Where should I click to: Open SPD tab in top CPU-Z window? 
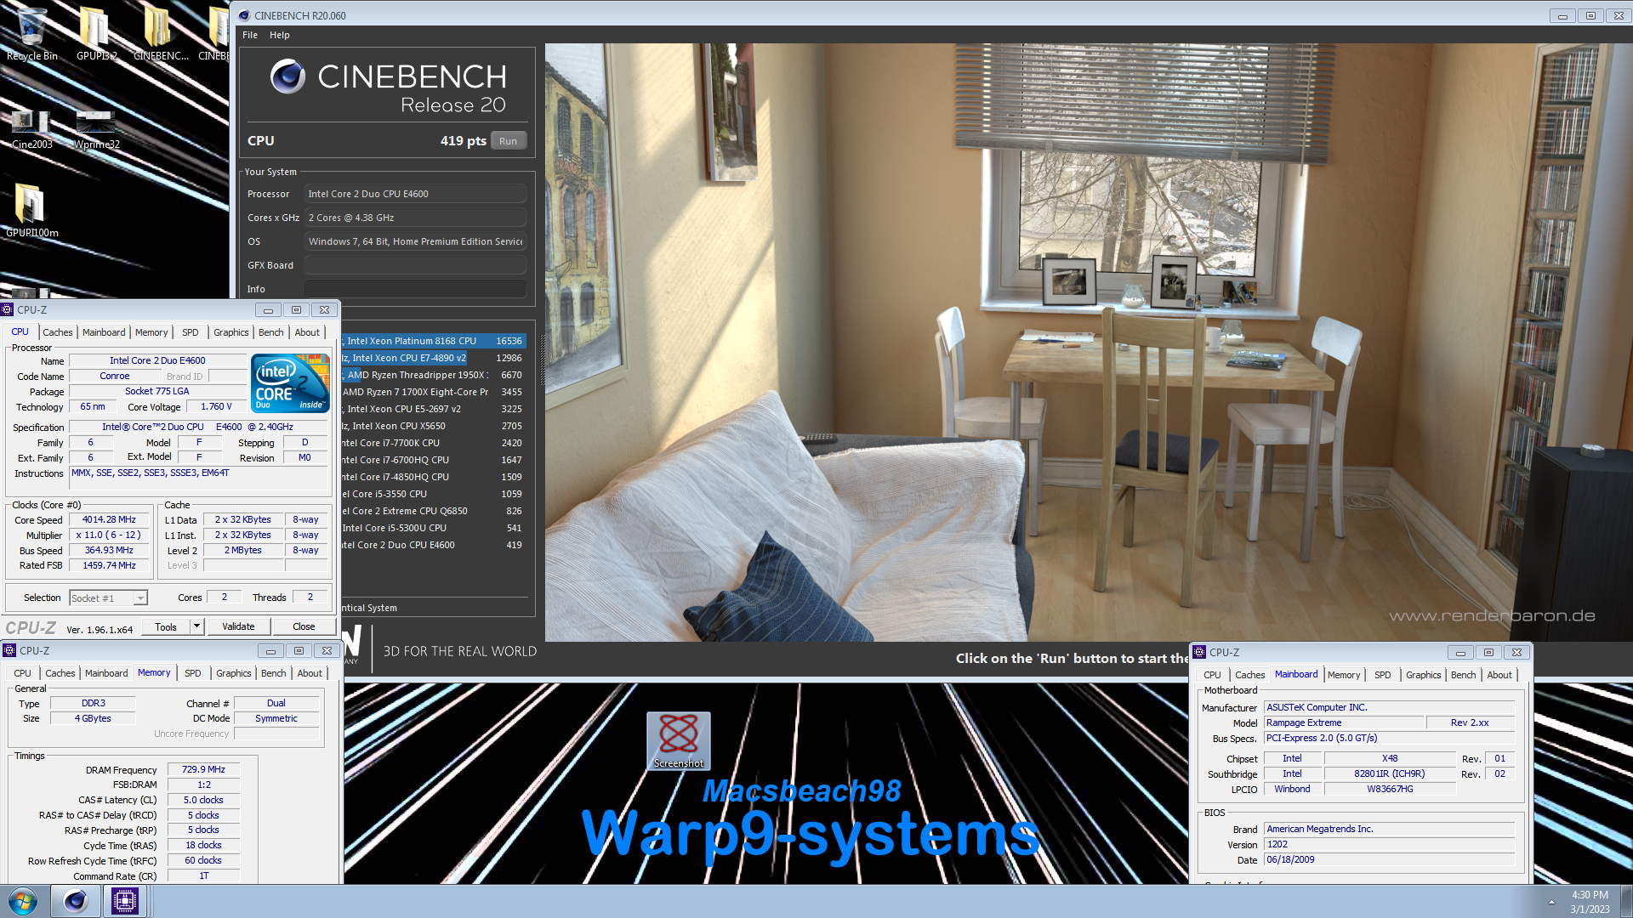[191, 332]
